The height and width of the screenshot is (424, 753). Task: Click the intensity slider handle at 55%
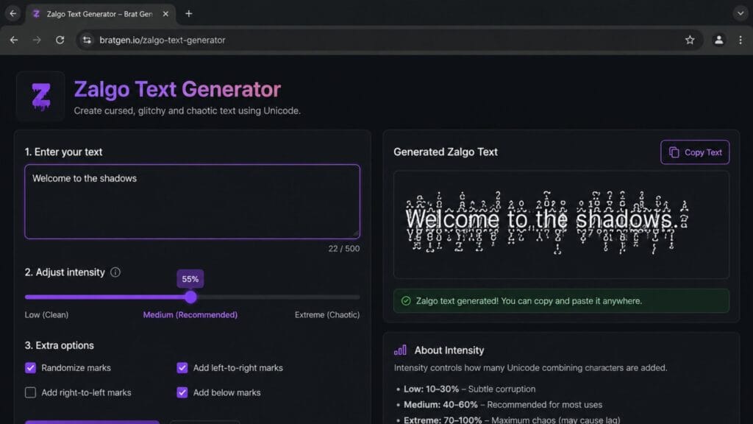tap(190, 297)
